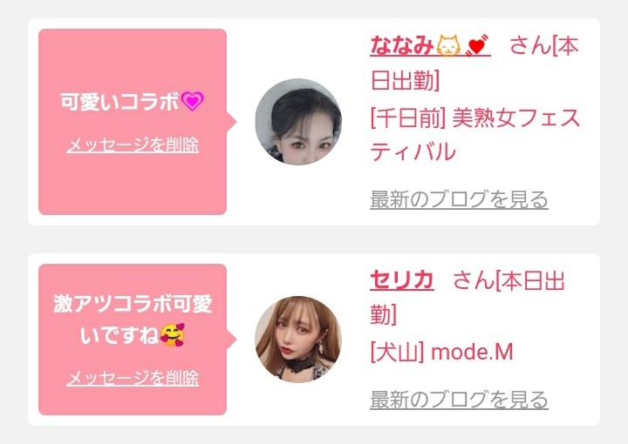Click the さん[本日出 text beside セリカ

[509, 280]
